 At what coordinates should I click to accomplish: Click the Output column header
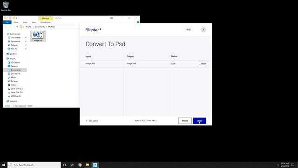pyautogui.click(x=130, y=56)
